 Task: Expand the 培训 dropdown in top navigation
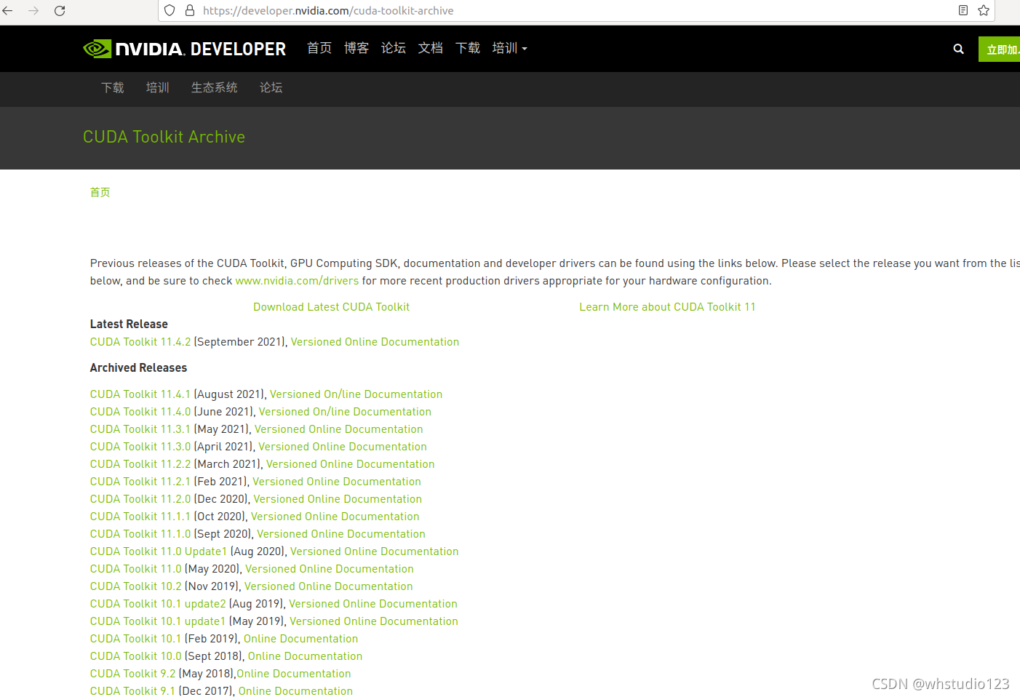[x=509, y=48]
